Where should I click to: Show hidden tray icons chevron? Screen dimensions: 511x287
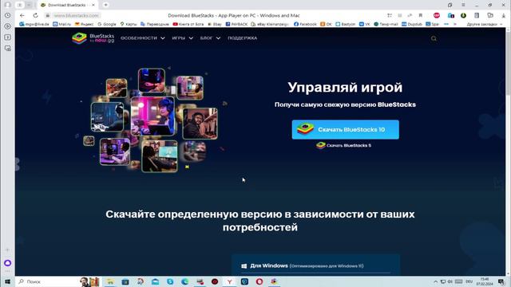click(x=435, y=281)
